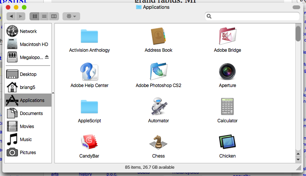Switch to column view
306x176 pixels.
pyautogui.click(x=54, y=16)
